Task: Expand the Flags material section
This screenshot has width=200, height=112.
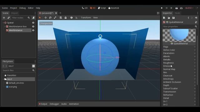Action: pos(179,47)
